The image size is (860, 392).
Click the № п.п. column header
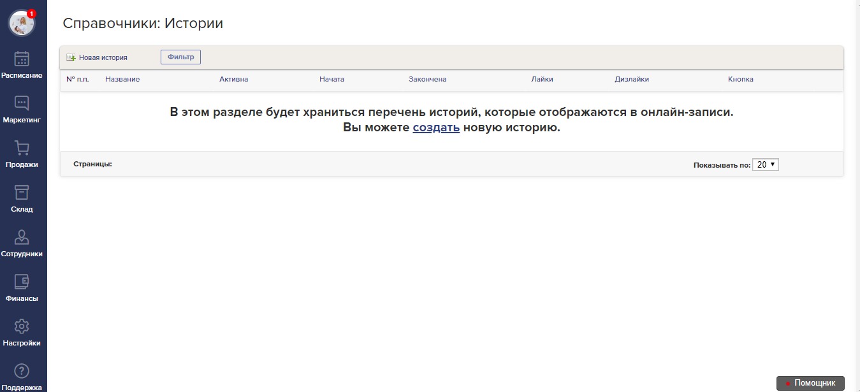pos(77,79)
